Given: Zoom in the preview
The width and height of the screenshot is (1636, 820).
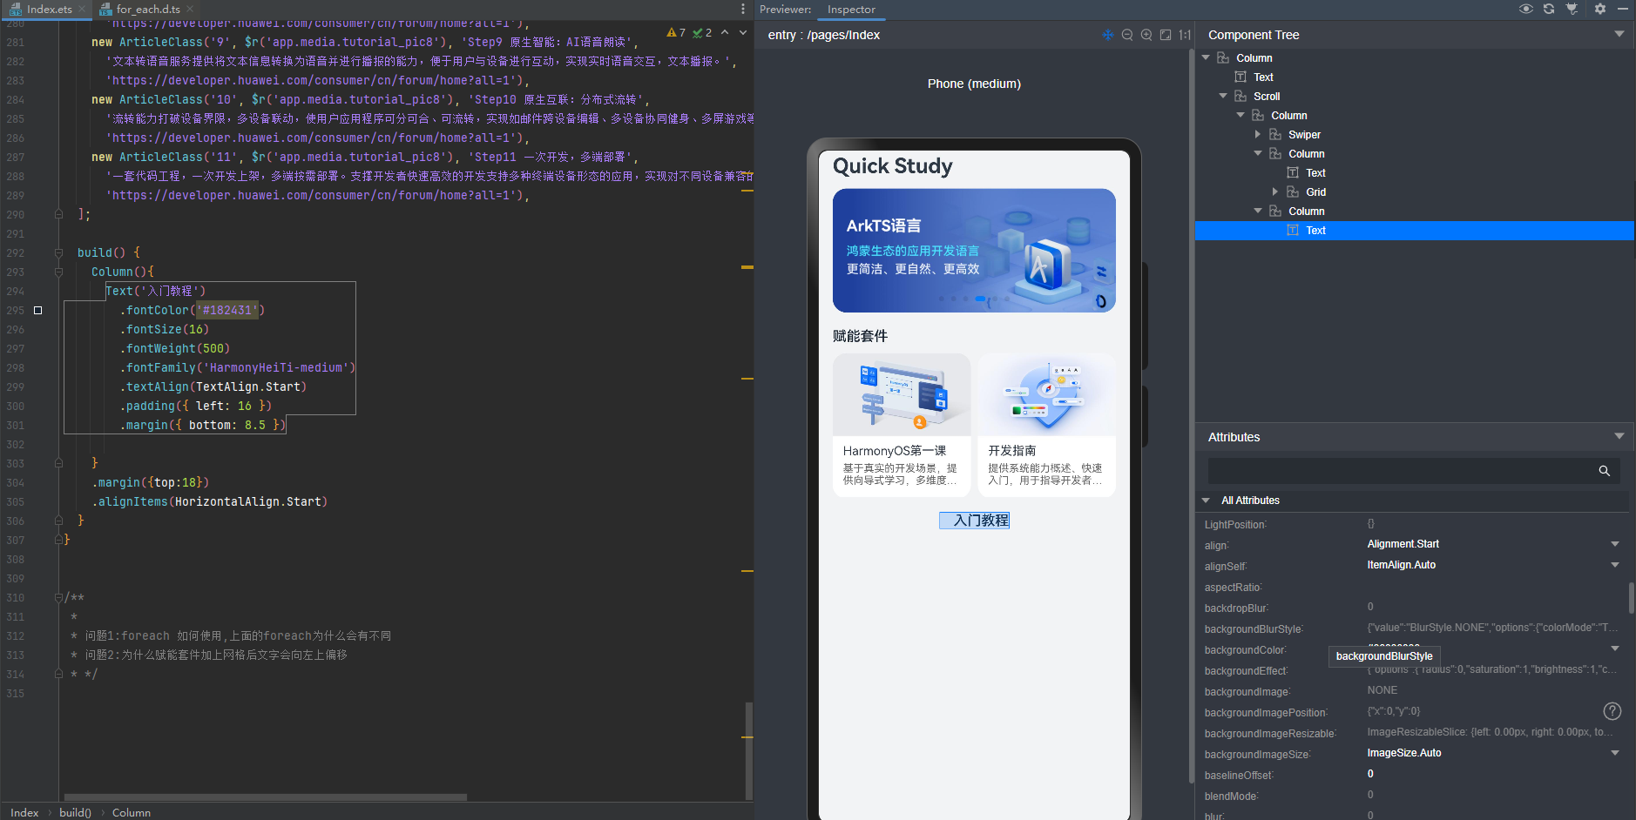Looking at the screenshot, I should (1146, 35).
